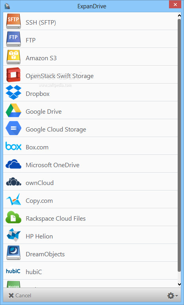Click the ownCloud logo icon
The height and width of the screenshot is (305, 184).
pyautogui.click(x=13, y=181)
